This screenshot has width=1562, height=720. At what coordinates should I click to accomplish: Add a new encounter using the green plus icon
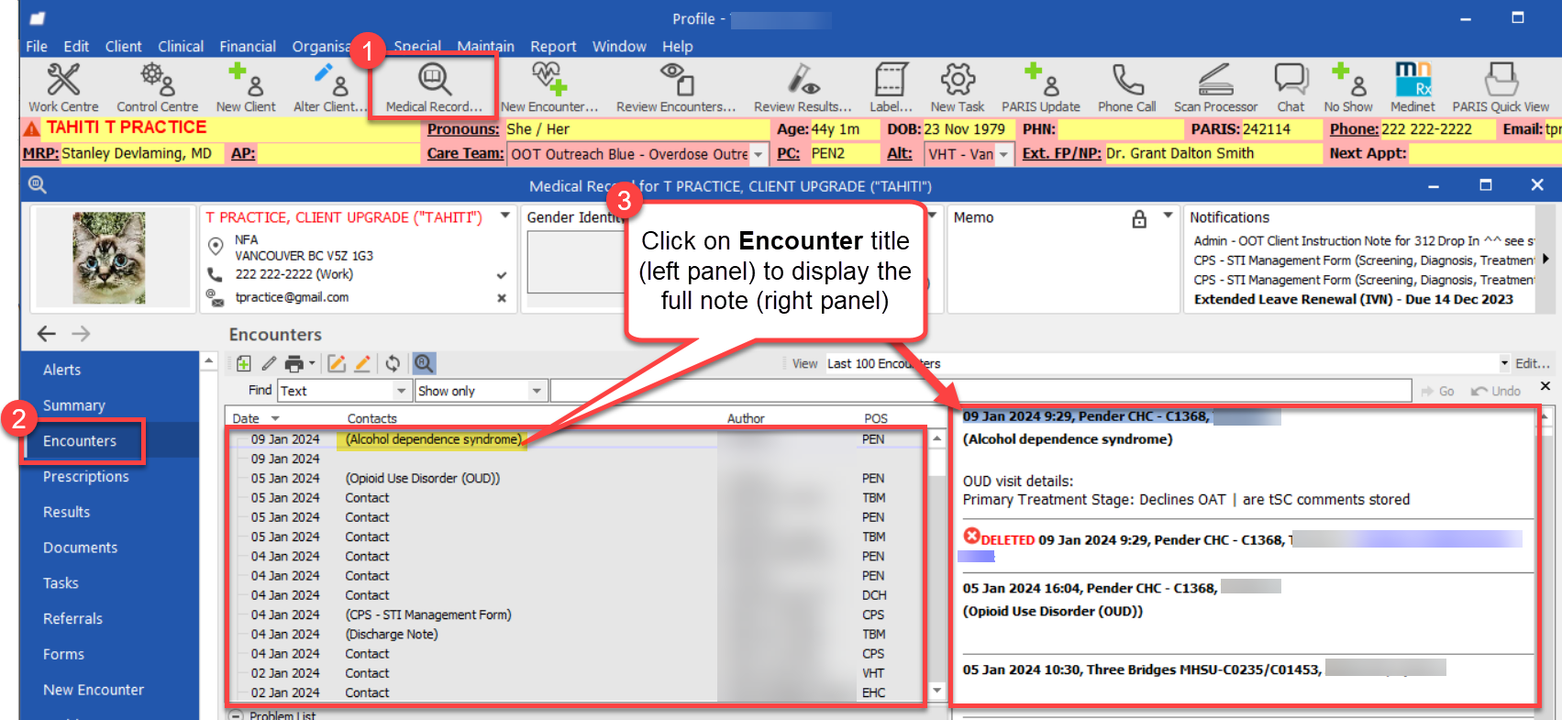coord(244,364)
